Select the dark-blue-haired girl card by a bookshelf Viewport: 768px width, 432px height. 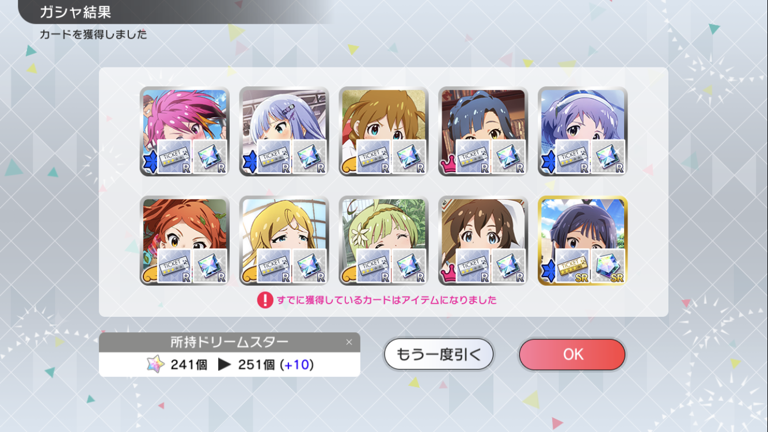pos(484,131)
